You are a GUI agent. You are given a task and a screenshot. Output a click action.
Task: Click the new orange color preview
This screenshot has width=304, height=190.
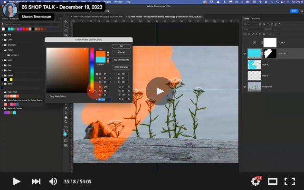(101, 54)
